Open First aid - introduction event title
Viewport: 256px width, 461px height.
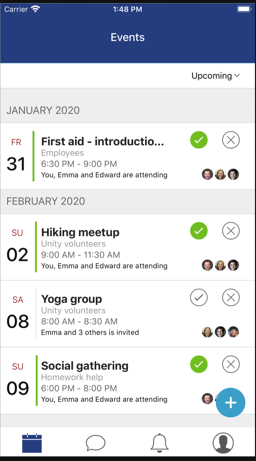103,141
